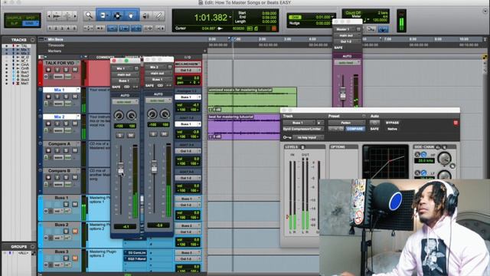Open Dyn3 Compressor/Limiter plug-in selector
This screenshot has width=490, height=276.
(x=302, y=129)
